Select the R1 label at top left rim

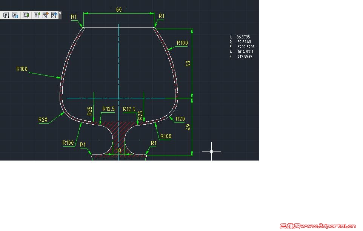(x=74, y=17)
